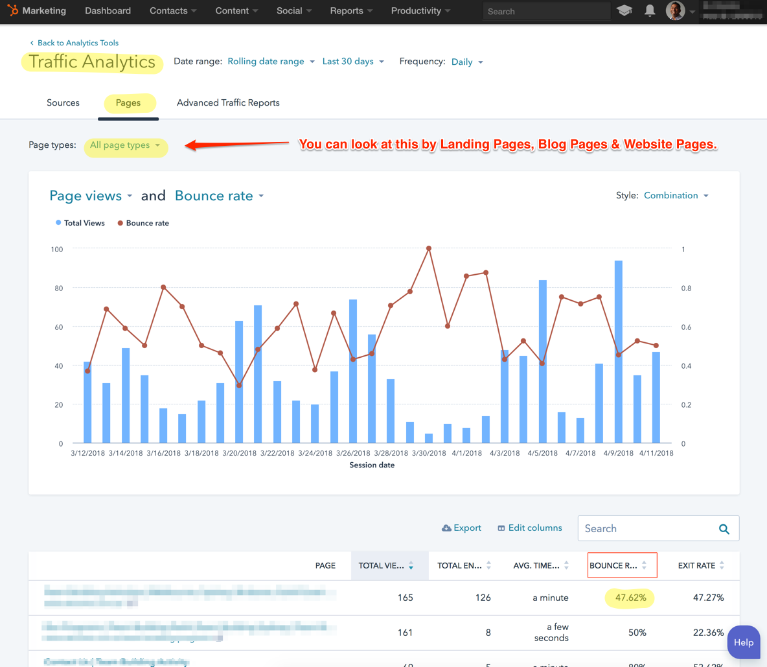Toggle the Bounce rate legend item

(x=143, y=222)
